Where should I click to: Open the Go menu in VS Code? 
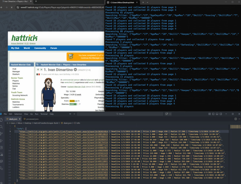(31, 114)
